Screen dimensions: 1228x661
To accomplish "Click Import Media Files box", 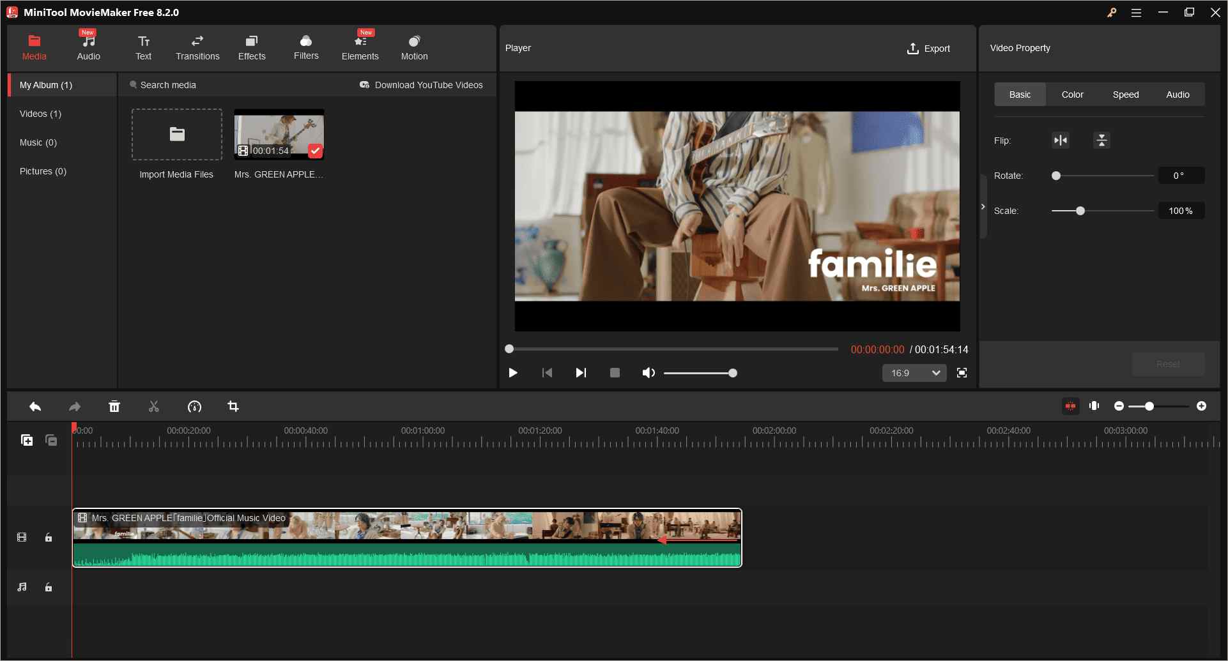I will (x=177, y=134).
